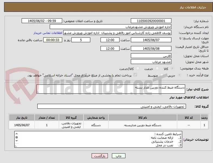Click the resize handle of buyer notes box

pyautogui.click(x=16, y=146)
